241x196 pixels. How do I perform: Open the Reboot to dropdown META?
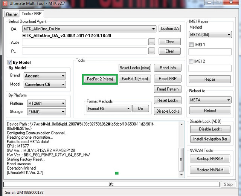[x=210, y=100]
